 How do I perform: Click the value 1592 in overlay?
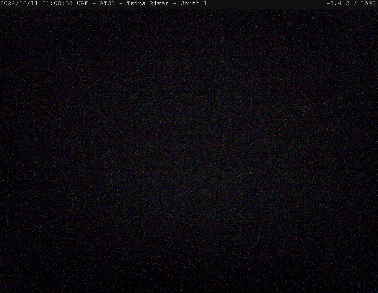point(369,4)
